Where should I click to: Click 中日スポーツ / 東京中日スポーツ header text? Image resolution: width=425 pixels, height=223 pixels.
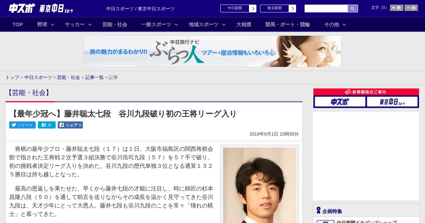click(140, 8)
